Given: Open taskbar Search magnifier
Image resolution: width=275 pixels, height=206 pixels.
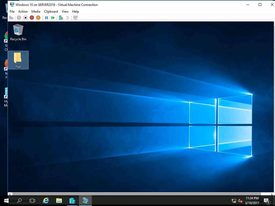Looking at the screenshot, I should 19,201.
